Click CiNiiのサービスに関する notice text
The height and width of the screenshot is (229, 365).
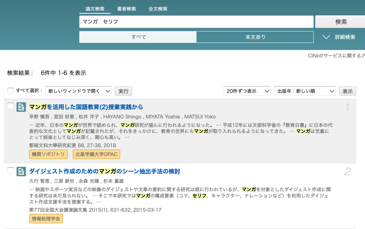click(x=336, y=56)
